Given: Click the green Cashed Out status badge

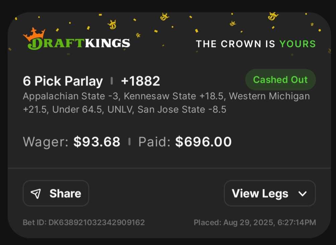Looking at the screenshot, I should tap(280, 80).
